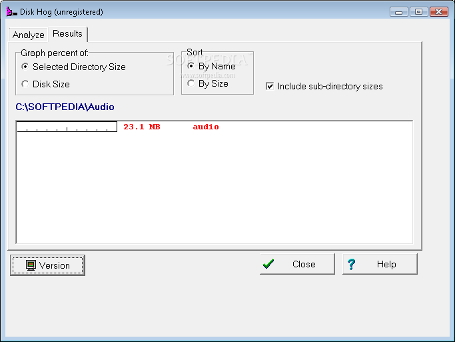Click the C:\SOFTPEDIA\Audio path label

coord(65,107)
